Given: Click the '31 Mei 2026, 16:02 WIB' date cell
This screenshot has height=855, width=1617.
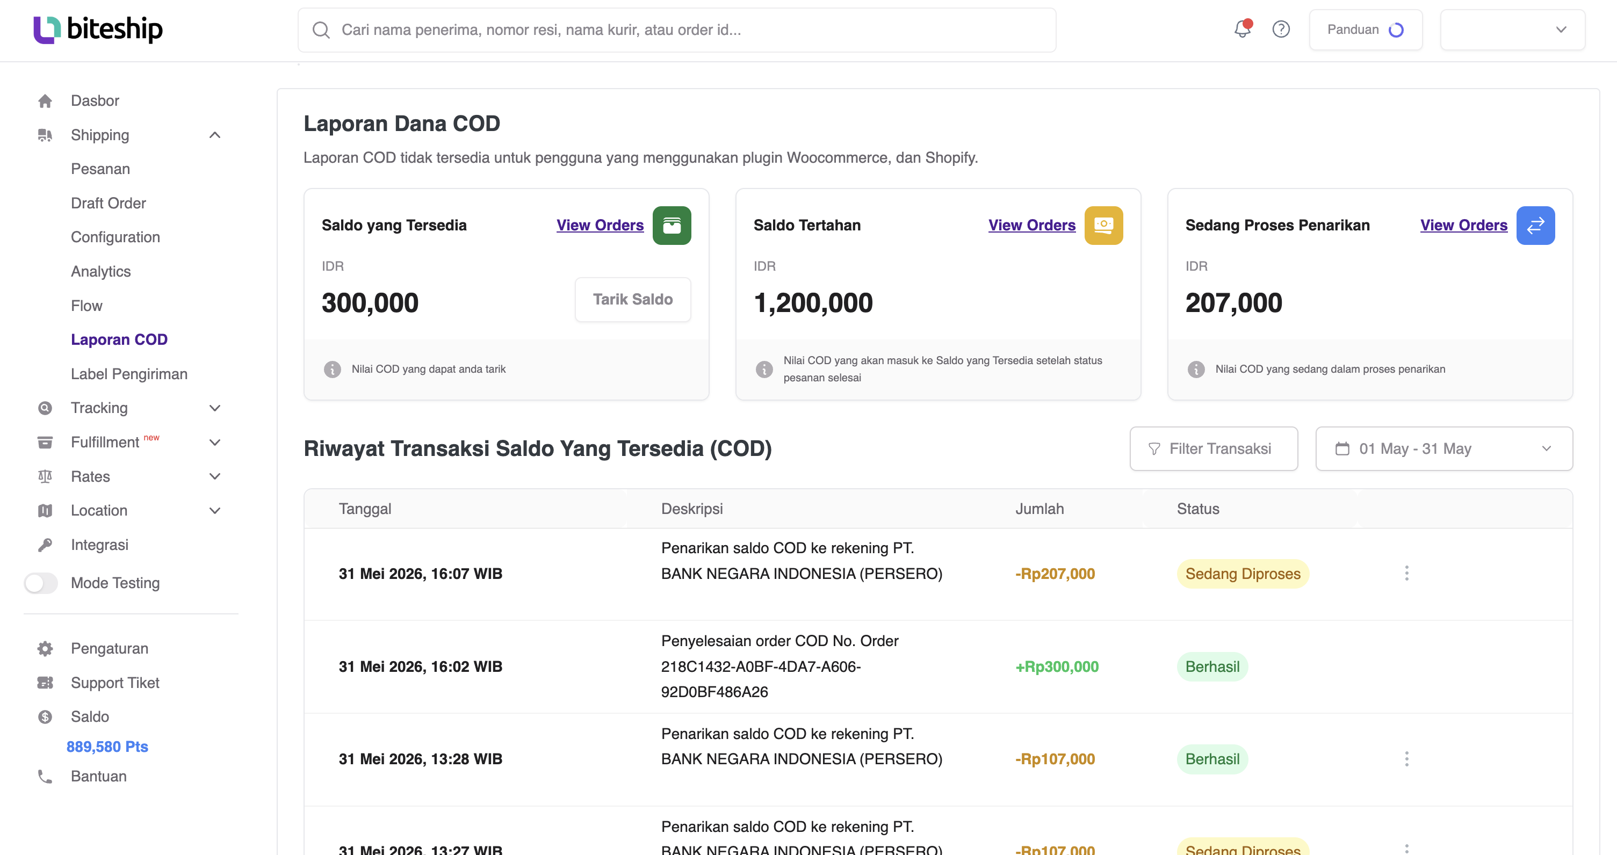Looking at the screenshot, I should pyautogui.click(x=421, y=666).
